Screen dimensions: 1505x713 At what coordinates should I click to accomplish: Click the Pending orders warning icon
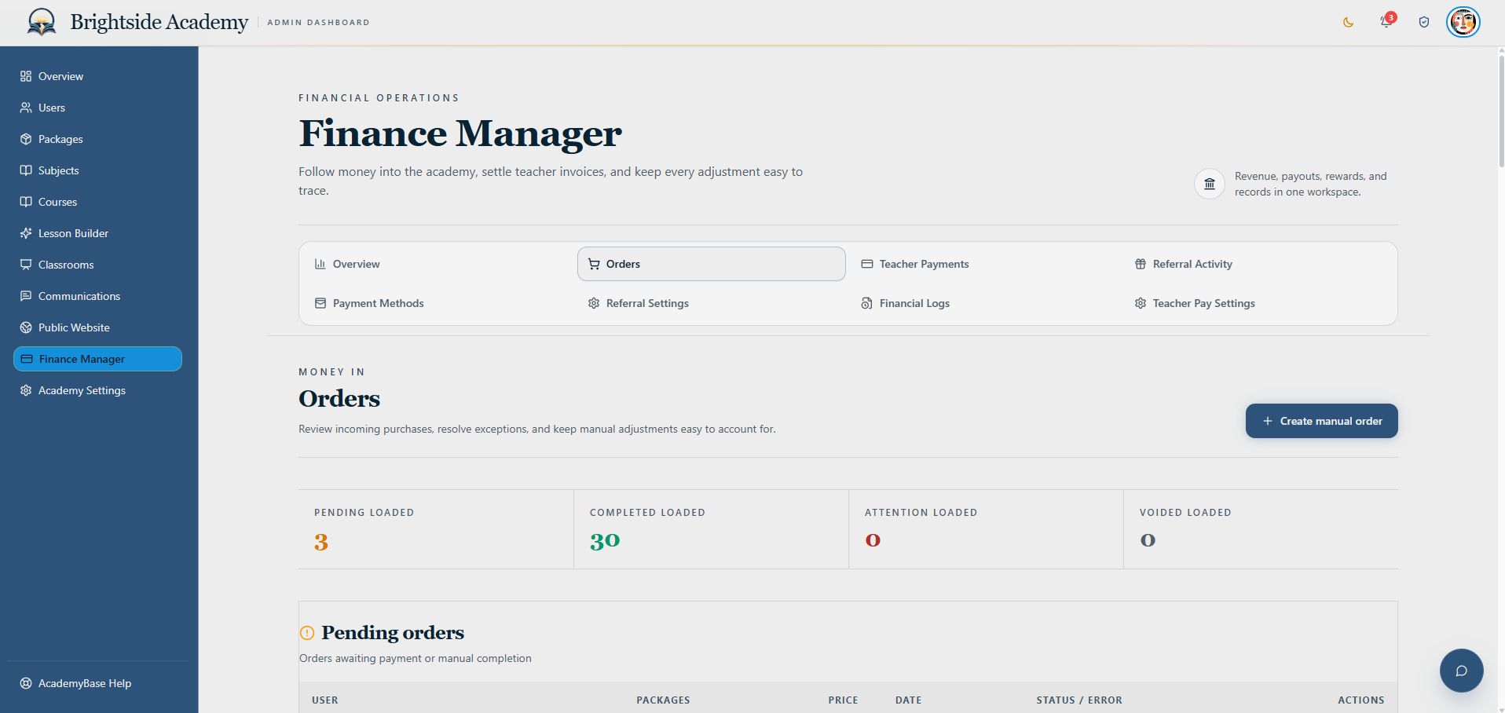pyautogui.click(x=307, y=633)
